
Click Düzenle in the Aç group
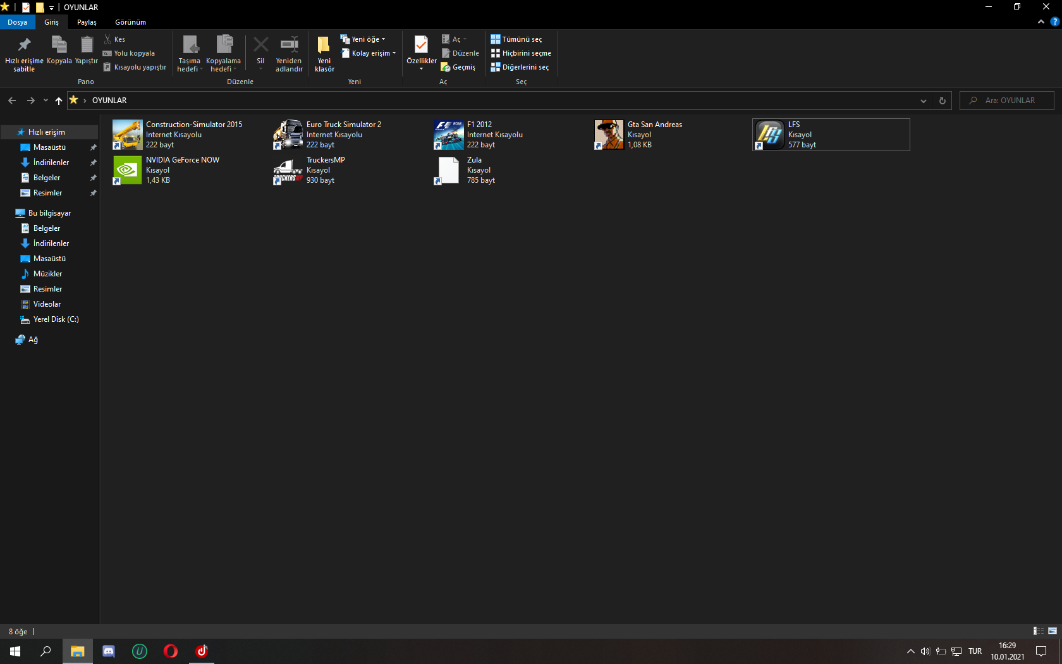click(460, 53)
